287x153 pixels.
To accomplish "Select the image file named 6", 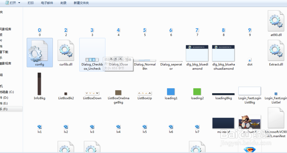I will 171,30.
